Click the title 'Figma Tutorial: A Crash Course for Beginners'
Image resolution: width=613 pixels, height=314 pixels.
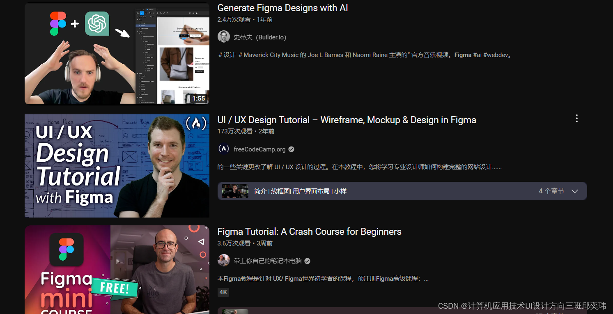click(309, 231)
